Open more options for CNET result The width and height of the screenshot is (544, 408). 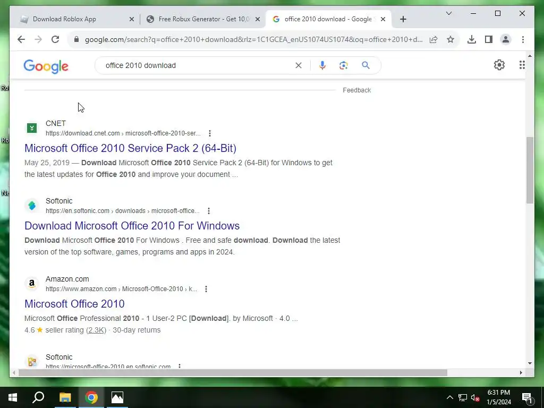(x=209, y=133)
